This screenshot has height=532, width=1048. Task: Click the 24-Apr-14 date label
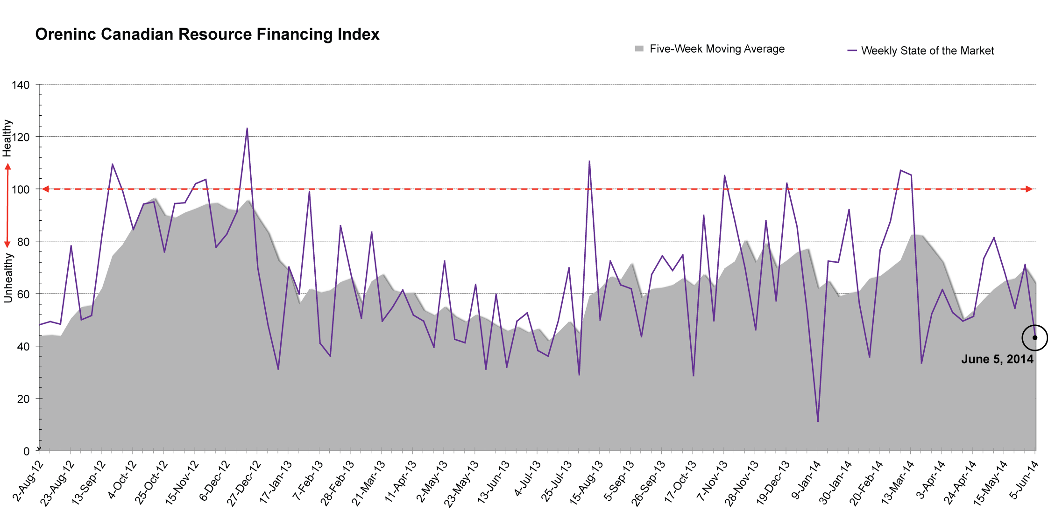(960, 483)
